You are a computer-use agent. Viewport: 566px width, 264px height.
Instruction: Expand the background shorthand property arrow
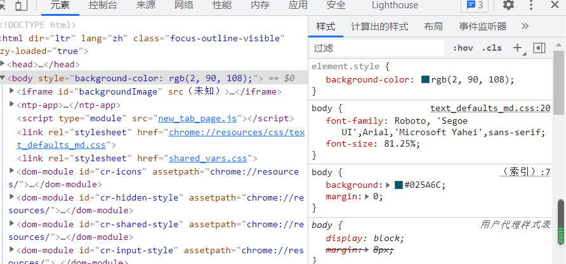tap(388, 185)
